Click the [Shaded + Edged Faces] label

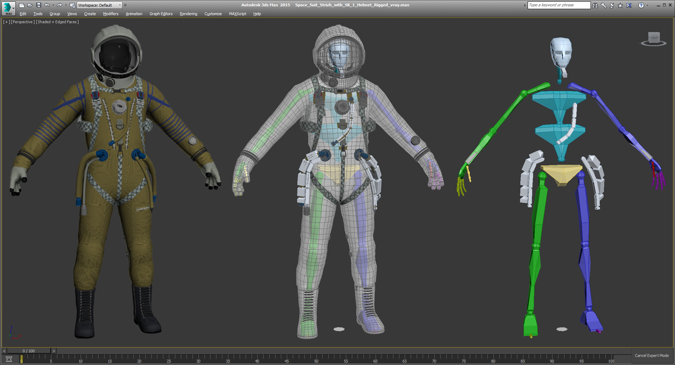point(57,22)
